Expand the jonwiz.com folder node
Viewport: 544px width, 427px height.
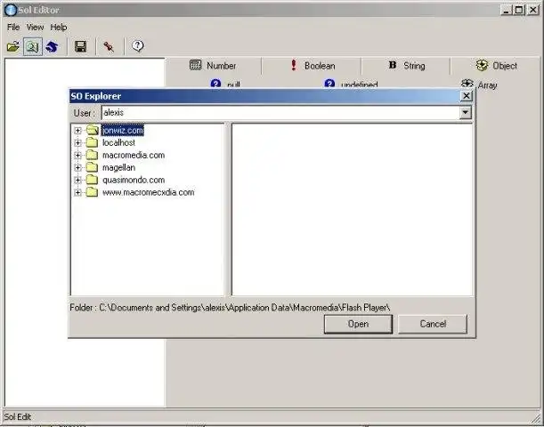click(77, 131)
